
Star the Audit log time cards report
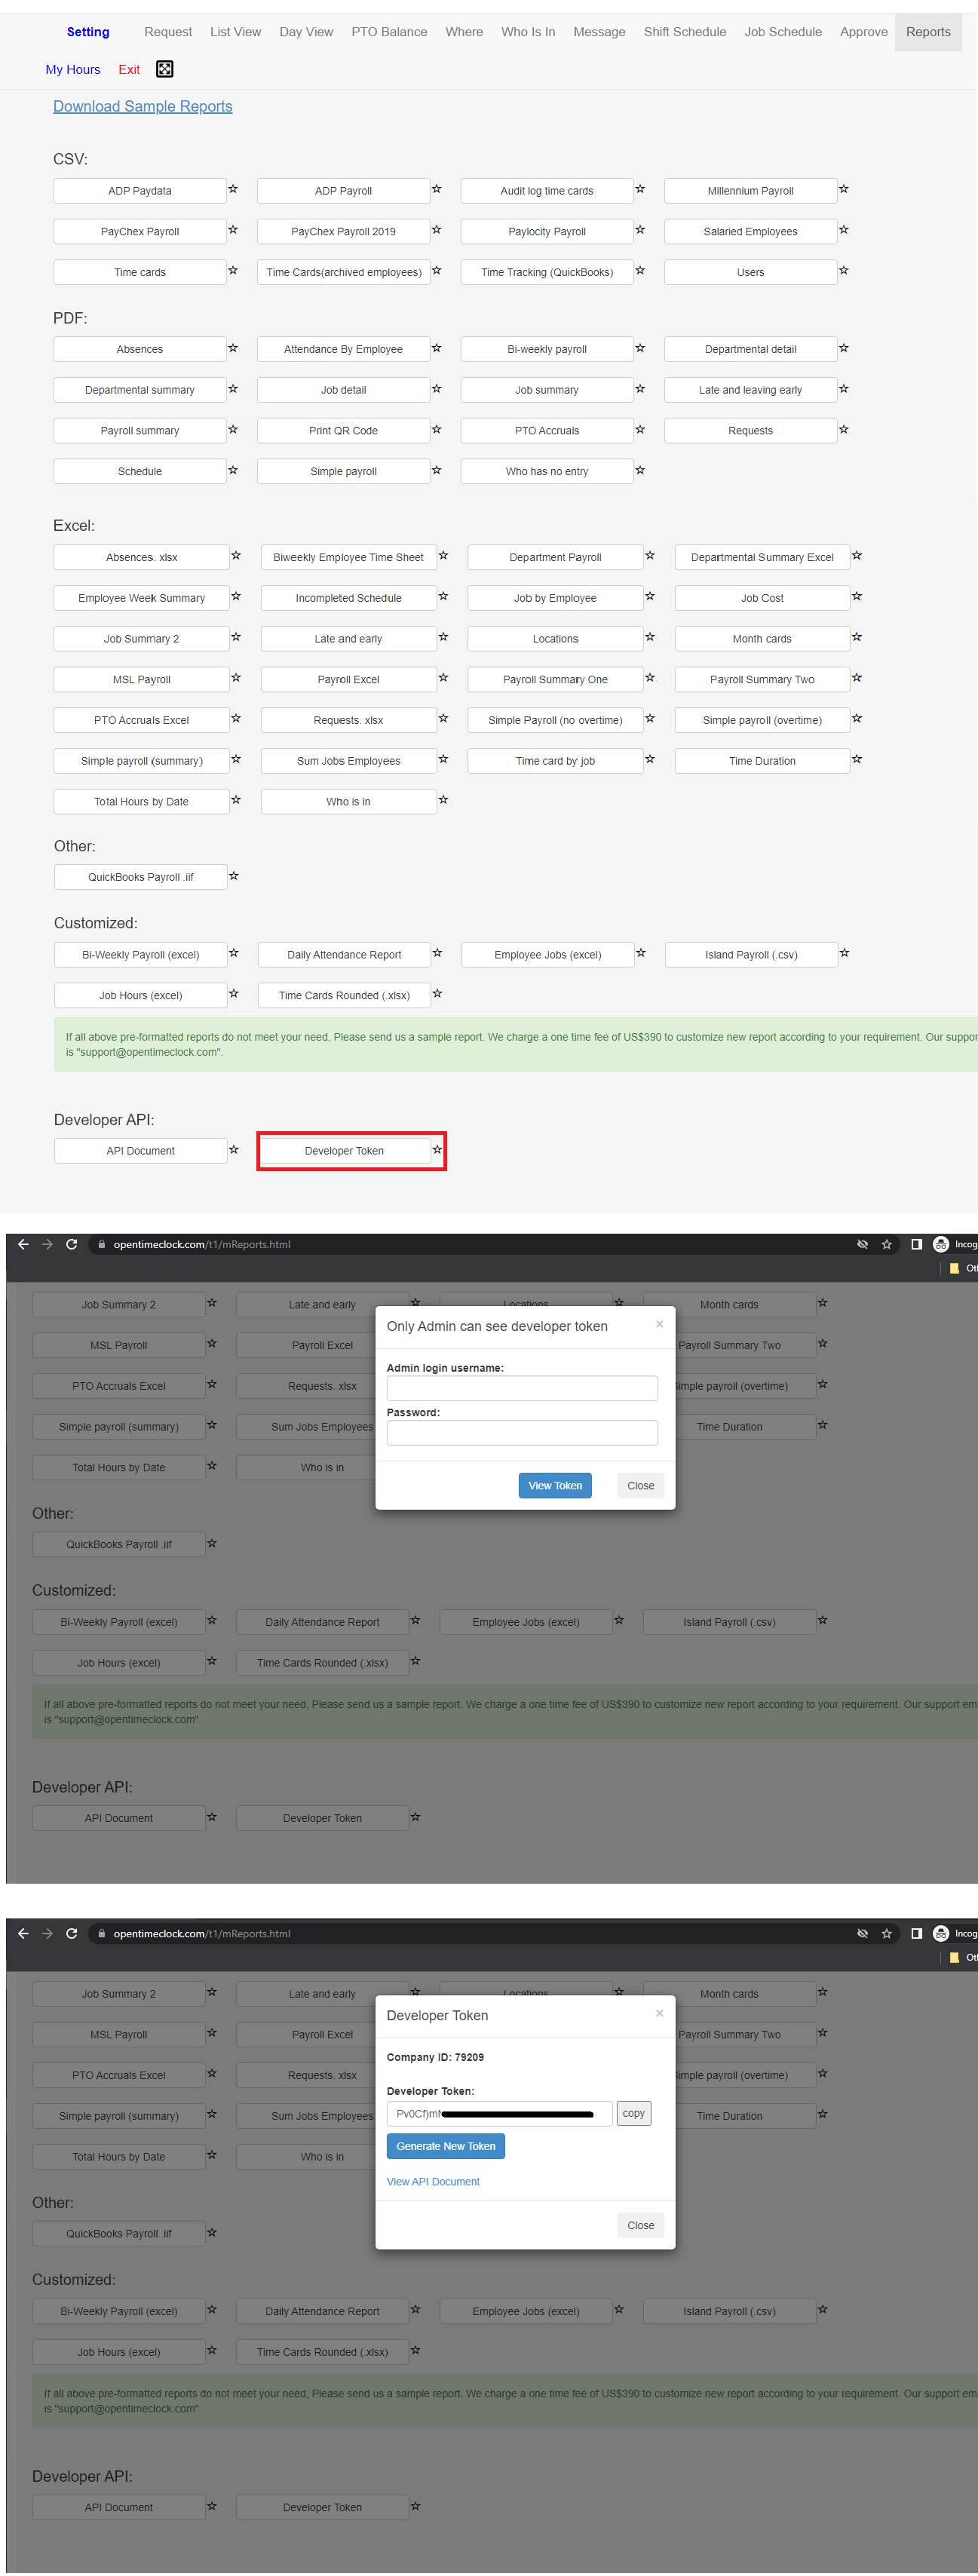(640, 189)
